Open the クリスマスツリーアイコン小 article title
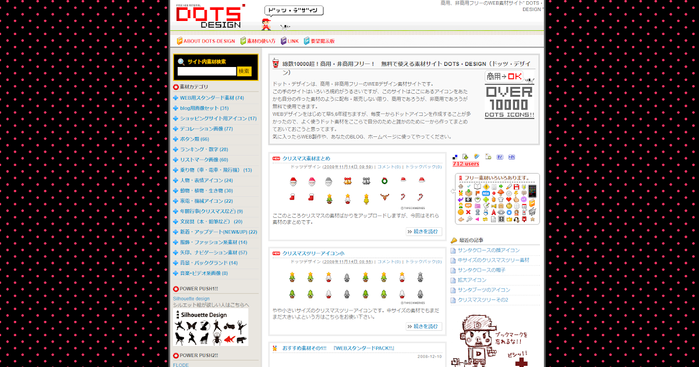 pyautogui.click(x=313, y=253)
